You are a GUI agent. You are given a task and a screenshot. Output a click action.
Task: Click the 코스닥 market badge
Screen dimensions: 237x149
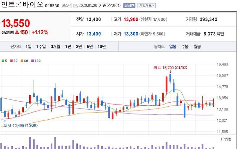pos(66,6)
